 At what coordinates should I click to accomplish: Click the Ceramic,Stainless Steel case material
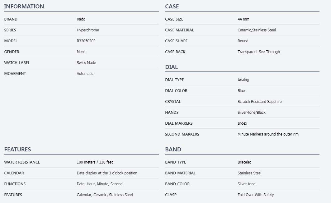[x=257, y=30]
